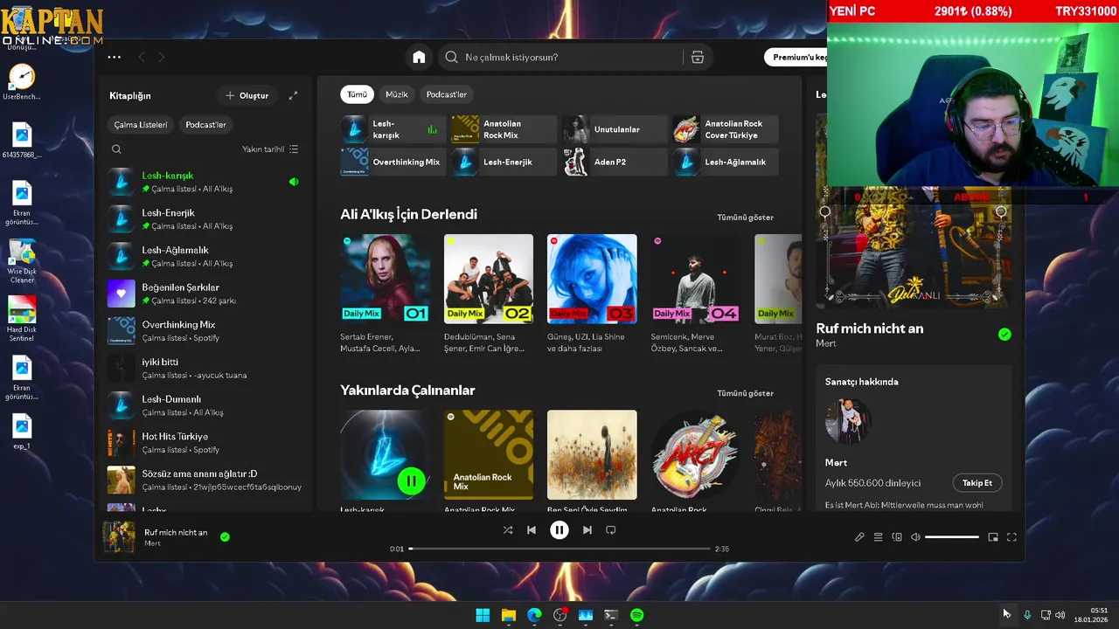The height and width of the screenshot is (629, 1119).
Task: Select the Tümü filter tab
Action: coord(357,94)
